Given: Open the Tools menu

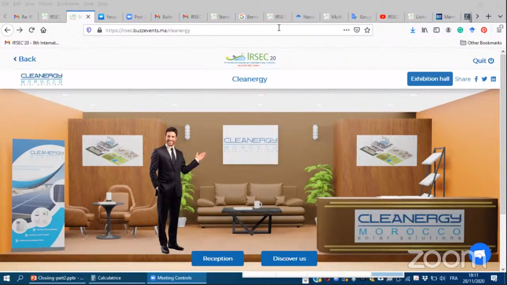Looking at the screenshot, I should (88, 4).
